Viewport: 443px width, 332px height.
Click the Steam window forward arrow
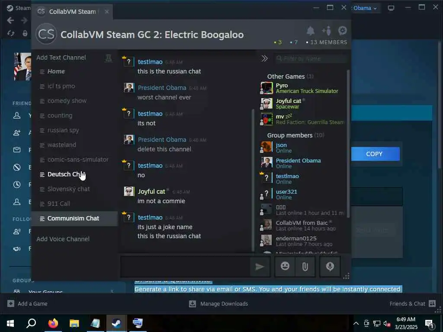(24, 20)
